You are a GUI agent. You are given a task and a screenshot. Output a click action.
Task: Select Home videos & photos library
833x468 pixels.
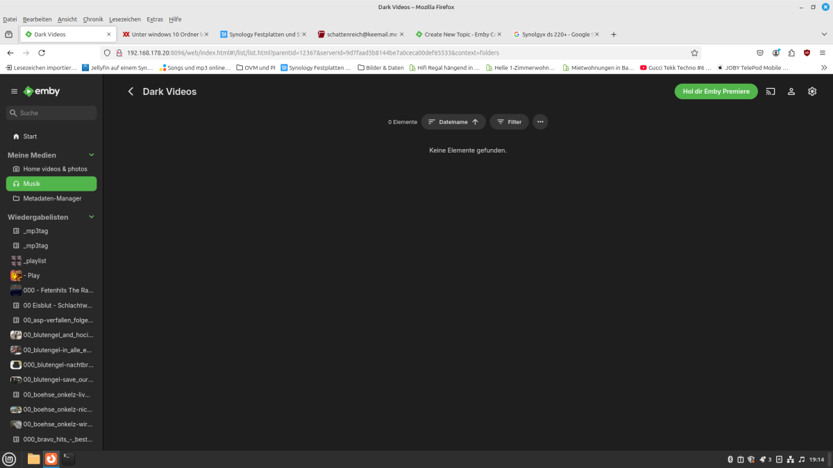[x=51, y=169]
